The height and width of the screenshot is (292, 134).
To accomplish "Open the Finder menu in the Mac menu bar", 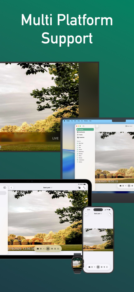I will coord(68,121).
